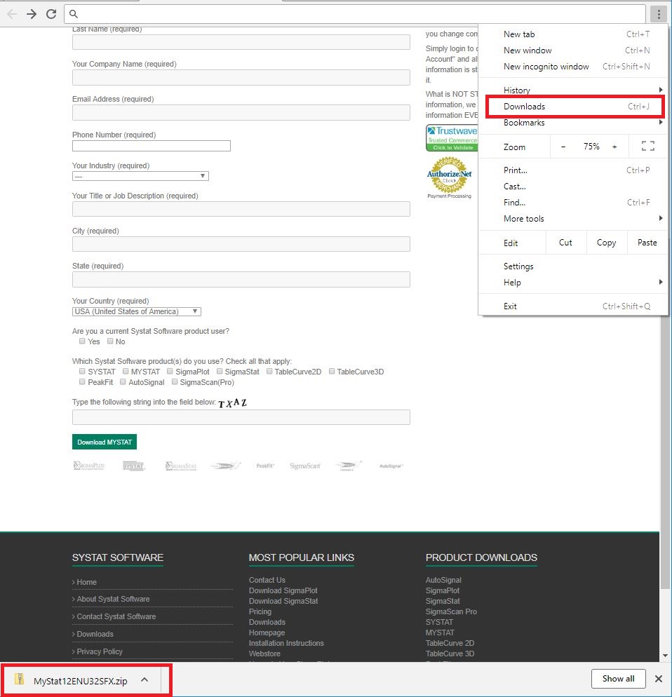Click the Trustwave Trusted Commerce badge
Image resolution: width=672 pixels, height=697 pixels.
pos(452,138)
